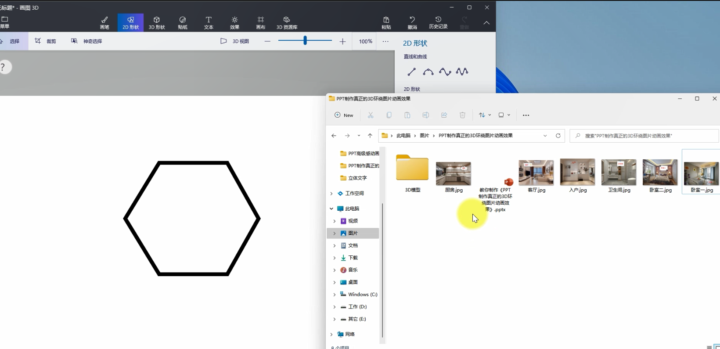
Task: Expand the 工作空间 tree node
Action: [331, 194]
